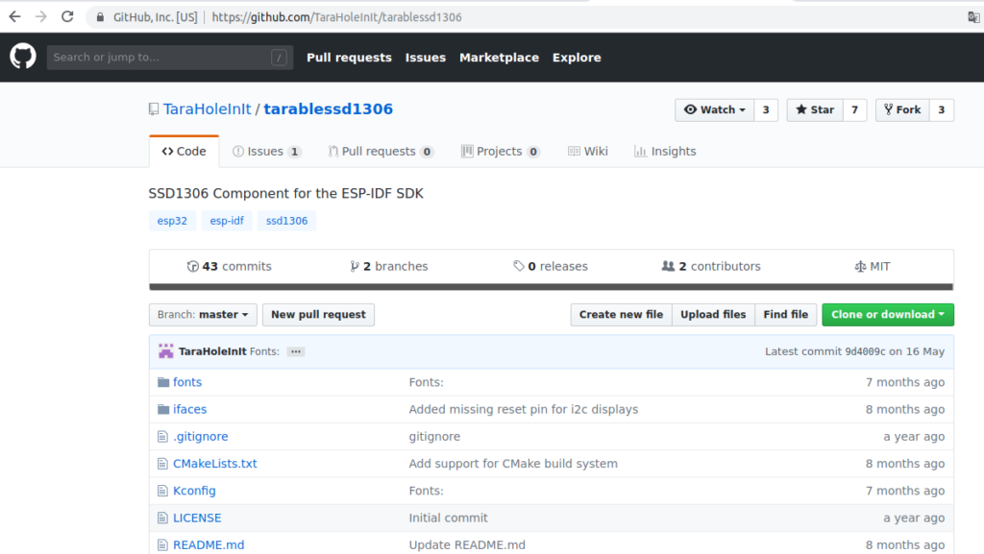This screenshot has height=554, width=984.
Task: Open the tarablessd1306 repository link
Action: click(x=329, y=109)
